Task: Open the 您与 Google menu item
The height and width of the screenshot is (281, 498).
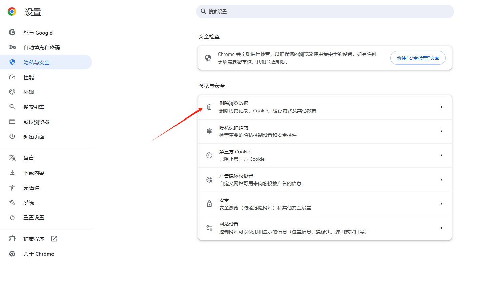Action: 46,33
